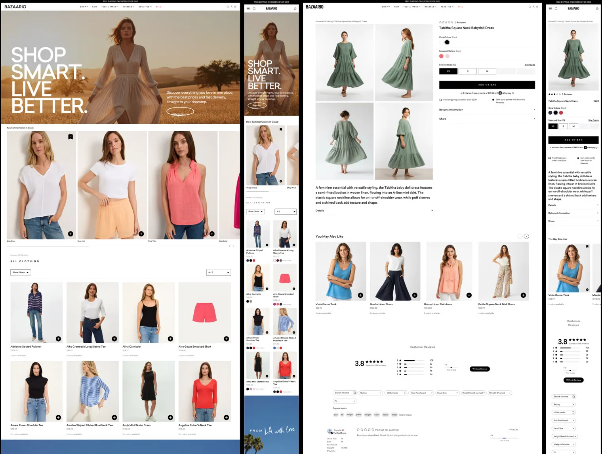Open Show Filters dropdown on desktop homepage
This screenshot has width=602, height=454.
coord(21,272)
